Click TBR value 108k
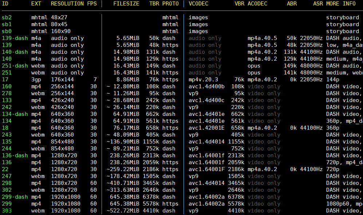The image size is (363, 215). 153,86
